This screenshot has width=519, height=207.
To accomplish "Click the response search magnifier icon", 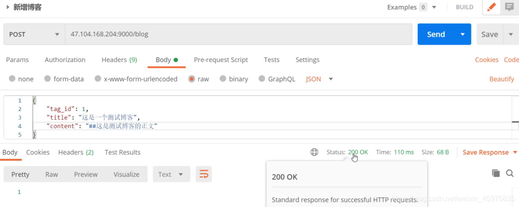I will 509,173.
